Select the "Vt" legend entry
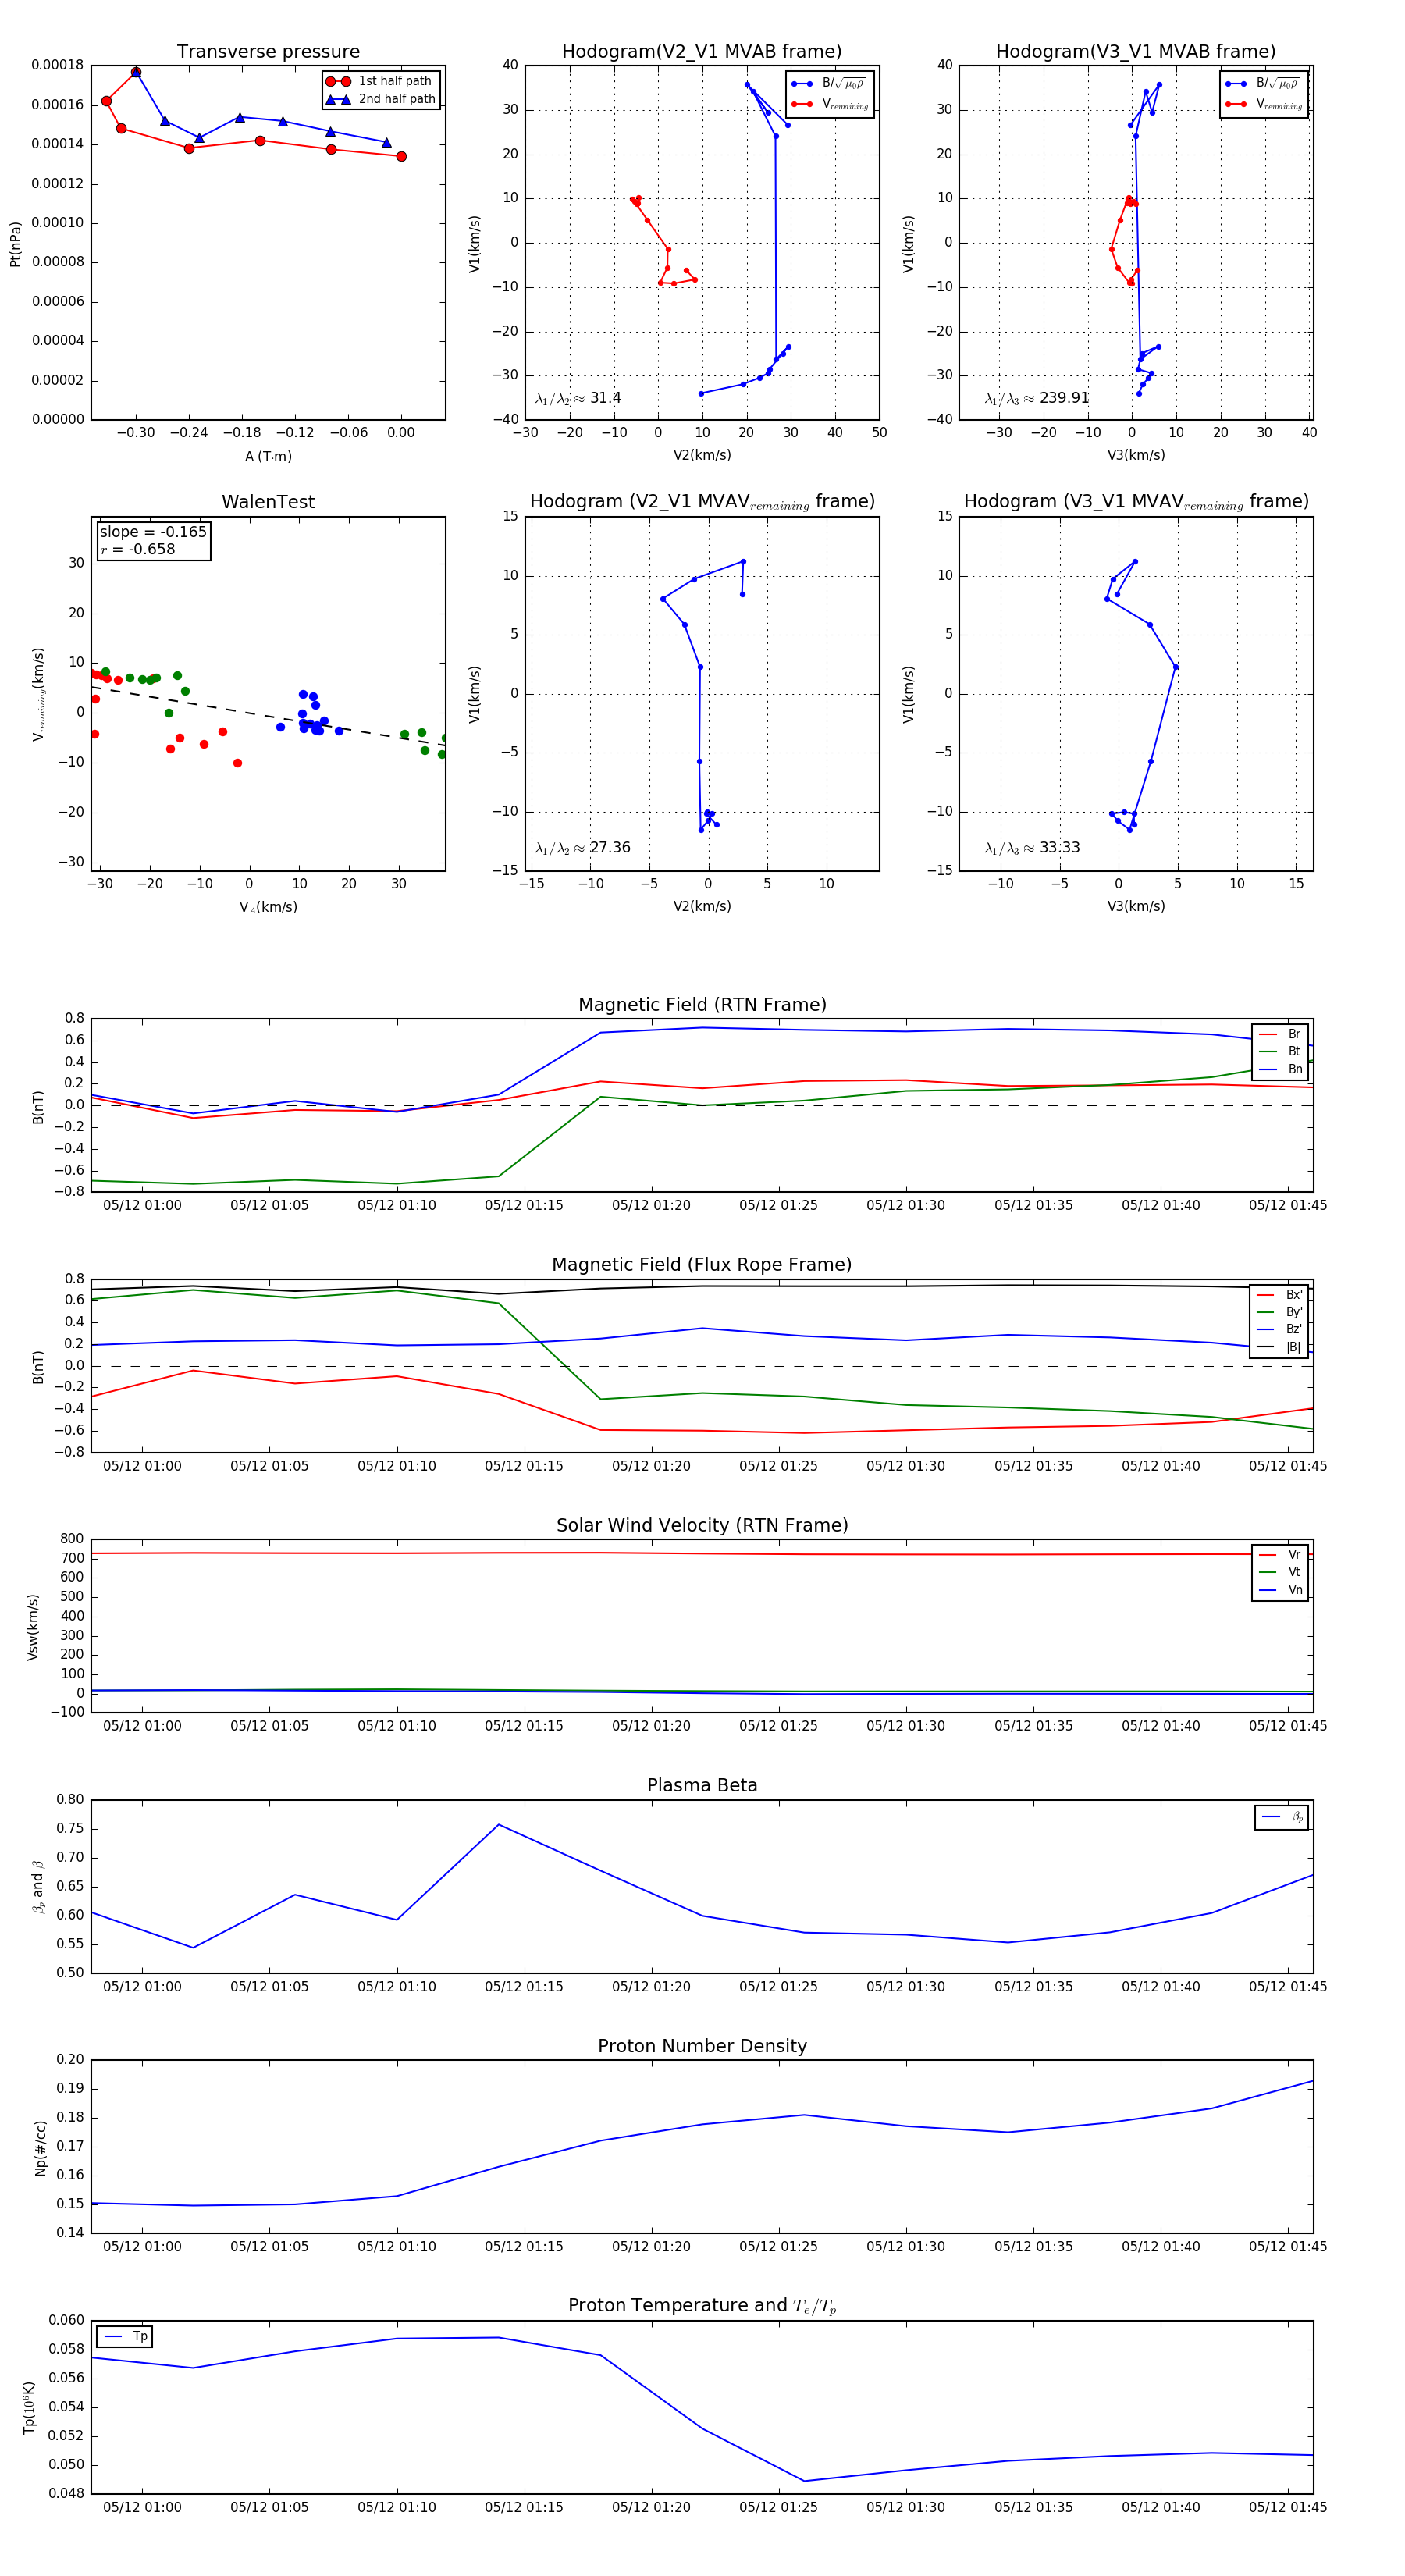The image size is (1405, 2576). [1280, 1572]
